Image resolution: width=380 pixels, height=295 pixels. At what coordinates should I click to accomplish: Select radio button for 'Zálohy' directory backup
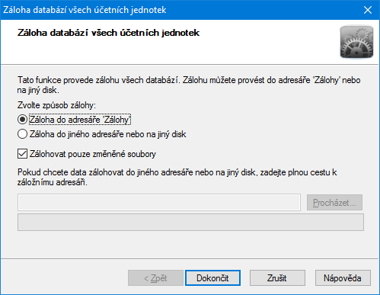point(22,120)
